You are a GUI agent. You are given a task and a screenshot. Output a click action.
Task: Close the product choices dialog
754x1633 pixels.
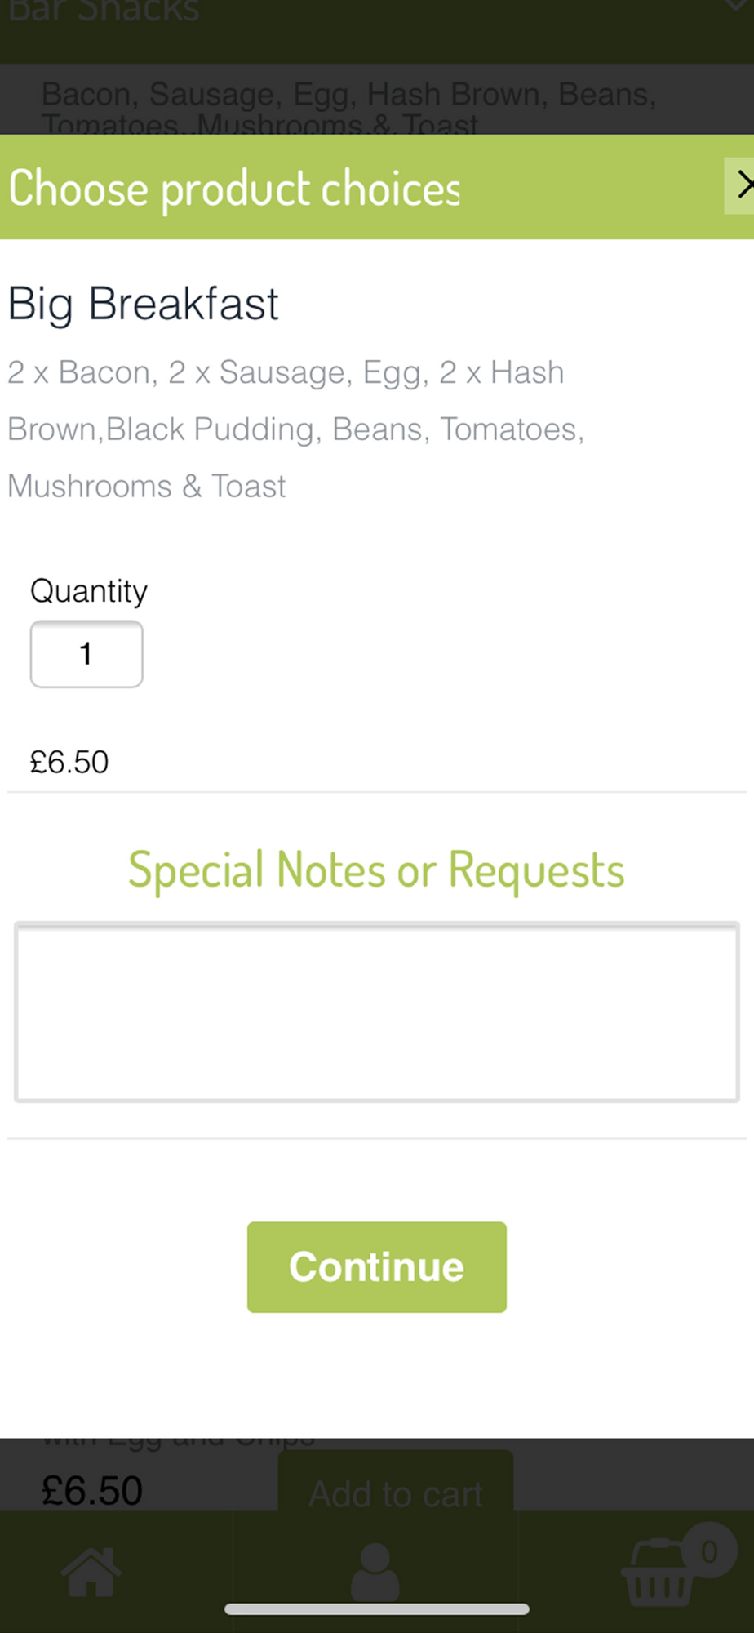(740, 186)
